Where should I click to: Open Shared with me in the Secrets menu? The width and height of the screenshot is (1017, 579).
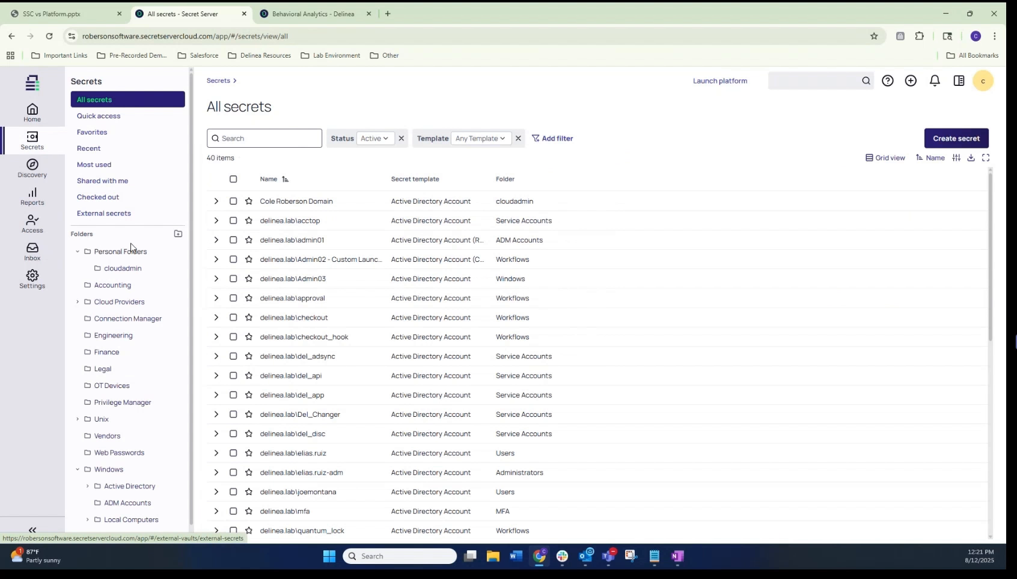[103, 180]
